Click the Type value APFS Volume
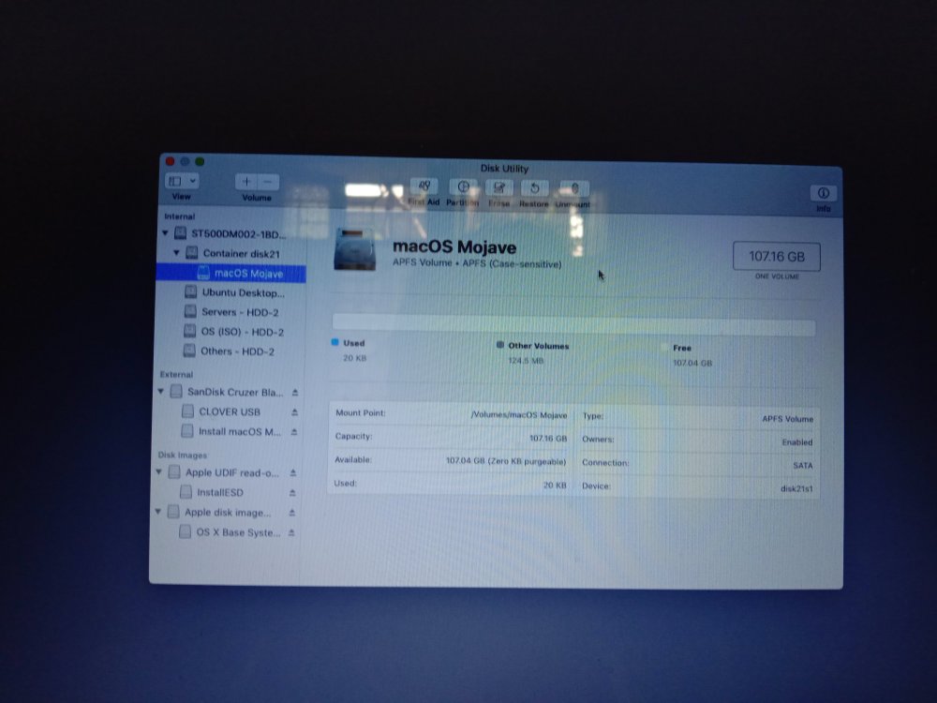This screenshot has height=703, width=937. (x=788, y=419)
